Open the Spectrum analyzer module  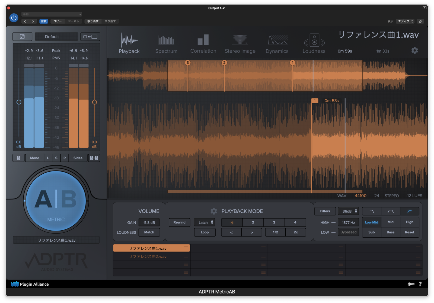(x=166, y=43)
